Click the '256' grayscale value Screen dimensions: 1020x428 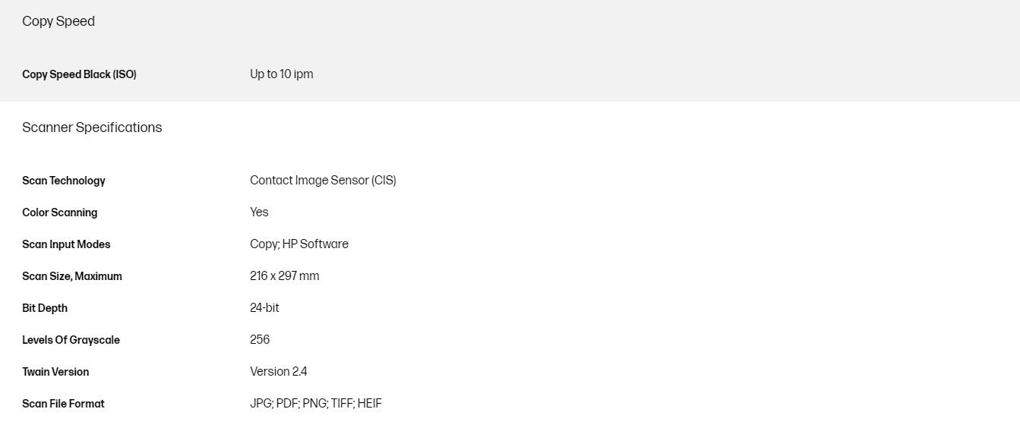click(260, 340)
